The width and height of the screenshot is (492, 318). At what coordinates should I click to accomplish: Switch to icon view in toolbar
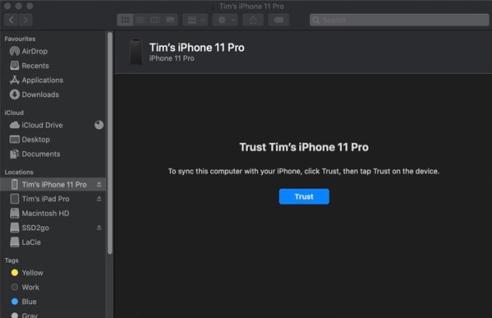click(125, 20)
